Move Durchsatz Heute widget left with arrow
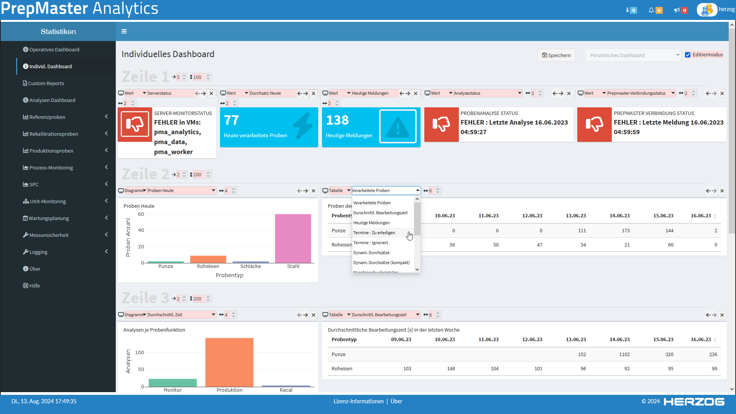This screenshot has height=414, width=736. (300, 93)
